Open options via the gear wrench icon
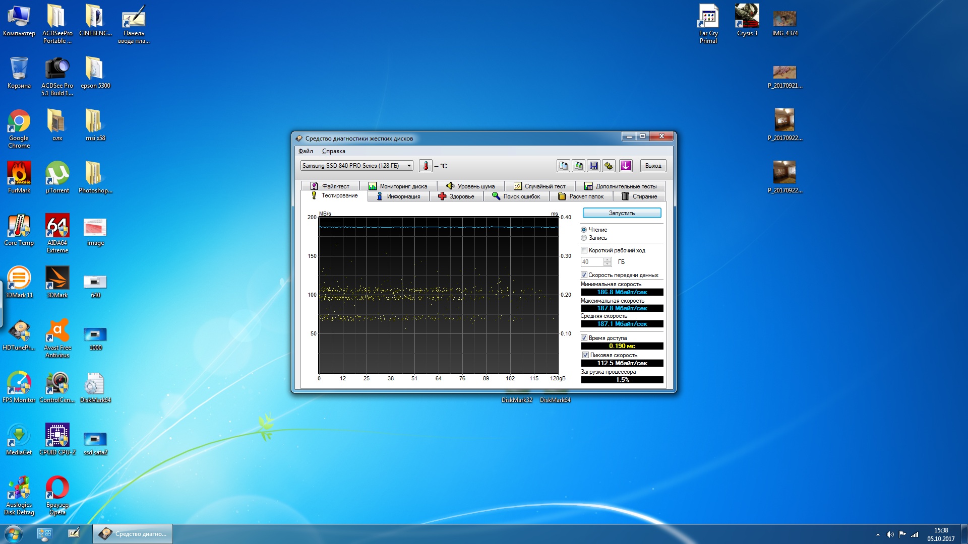This screenshot has width=968, height=544. click(609, 166)
